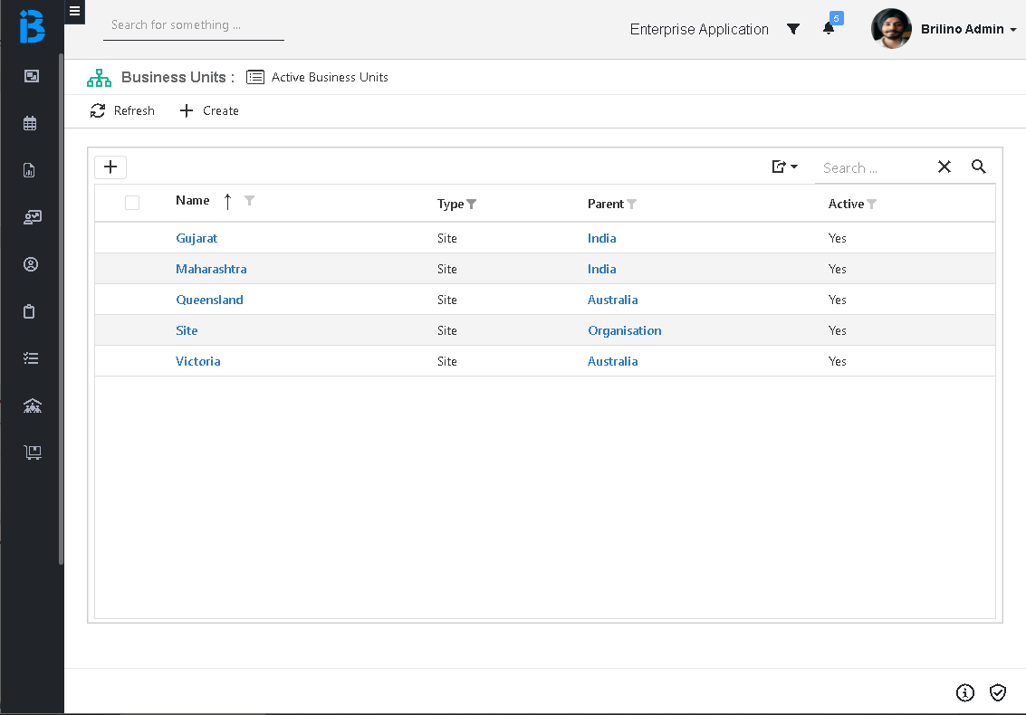Open the Organisation parent link
The image size is (1026, 715).
pos(624,330)
